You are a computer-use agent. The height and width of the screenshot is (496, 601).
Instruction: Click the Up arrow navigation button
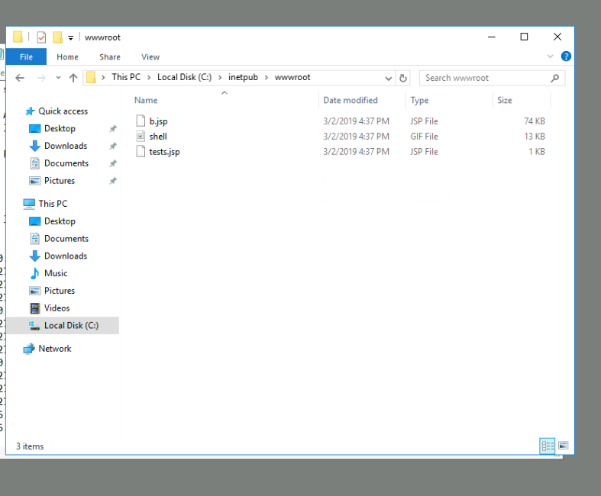[73, 78]
